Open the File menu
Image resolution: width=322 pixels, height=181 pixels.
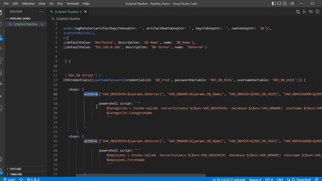(6, 4)
